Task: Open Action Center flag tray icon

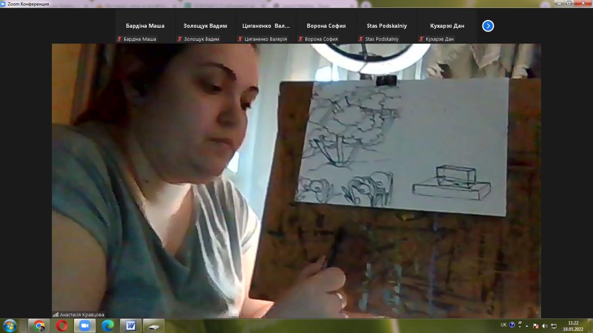Action: pos(536,326)
